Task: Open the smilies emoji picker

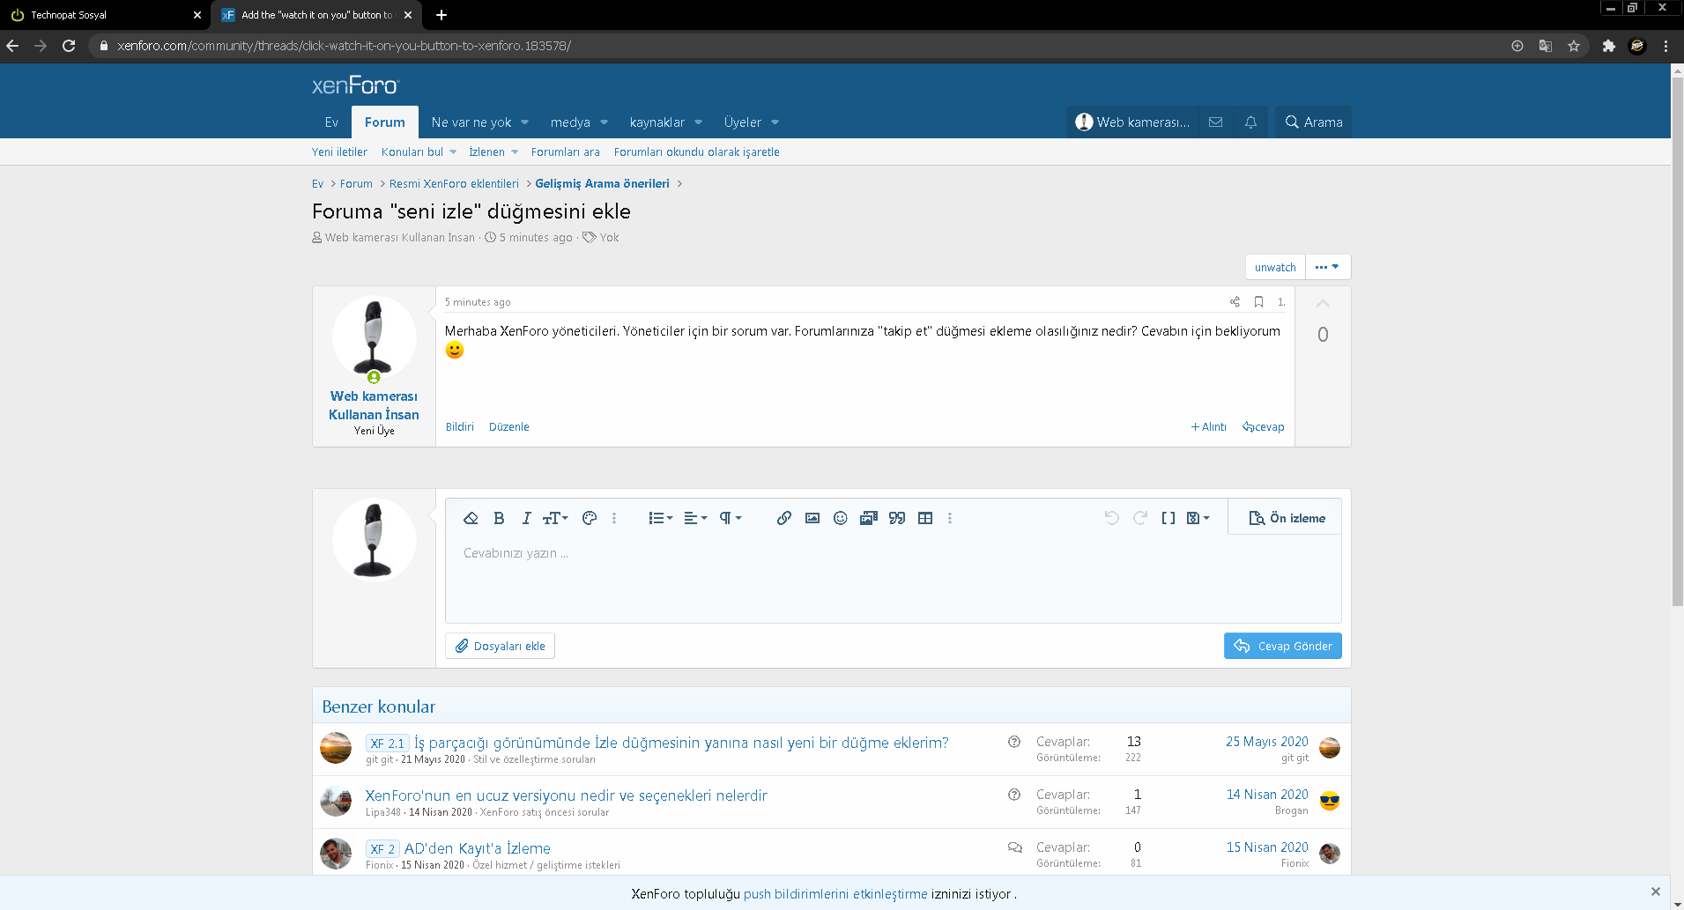Action: [841, 518]
